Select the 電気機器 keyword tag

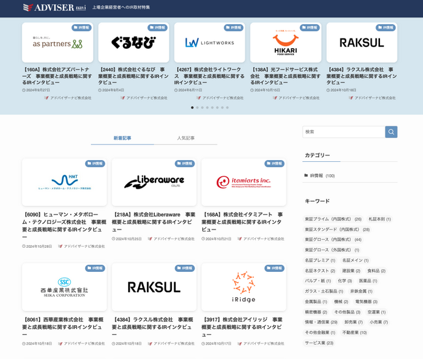pos(366,302)
